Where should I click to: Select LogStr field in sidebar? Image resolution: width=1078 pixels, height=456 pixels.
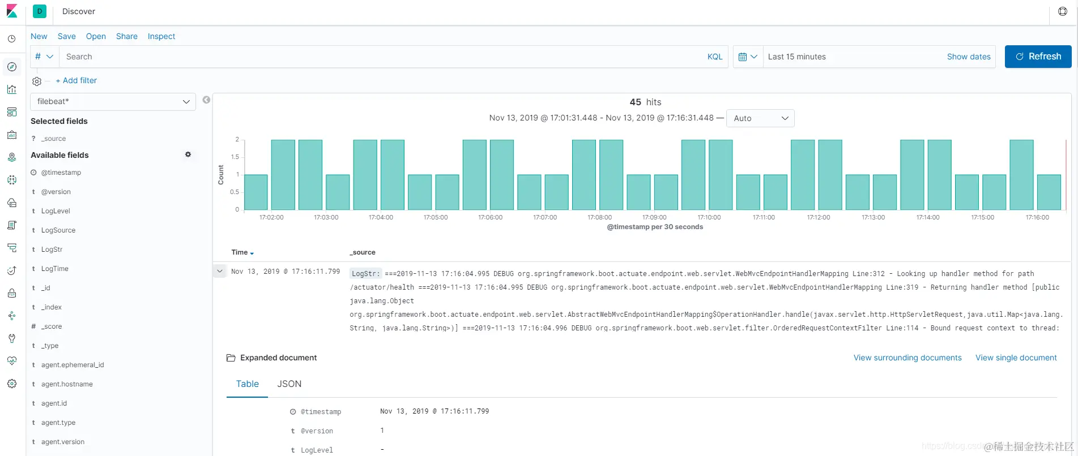(x=52, y=249)
